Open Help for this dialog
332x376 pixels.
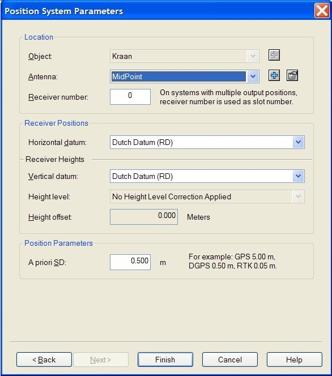295,360
